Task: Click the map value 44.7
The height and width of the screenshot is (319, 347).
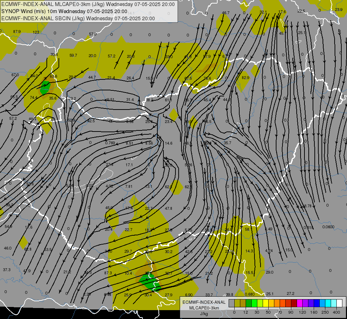Action: click(x=92, y=77)
